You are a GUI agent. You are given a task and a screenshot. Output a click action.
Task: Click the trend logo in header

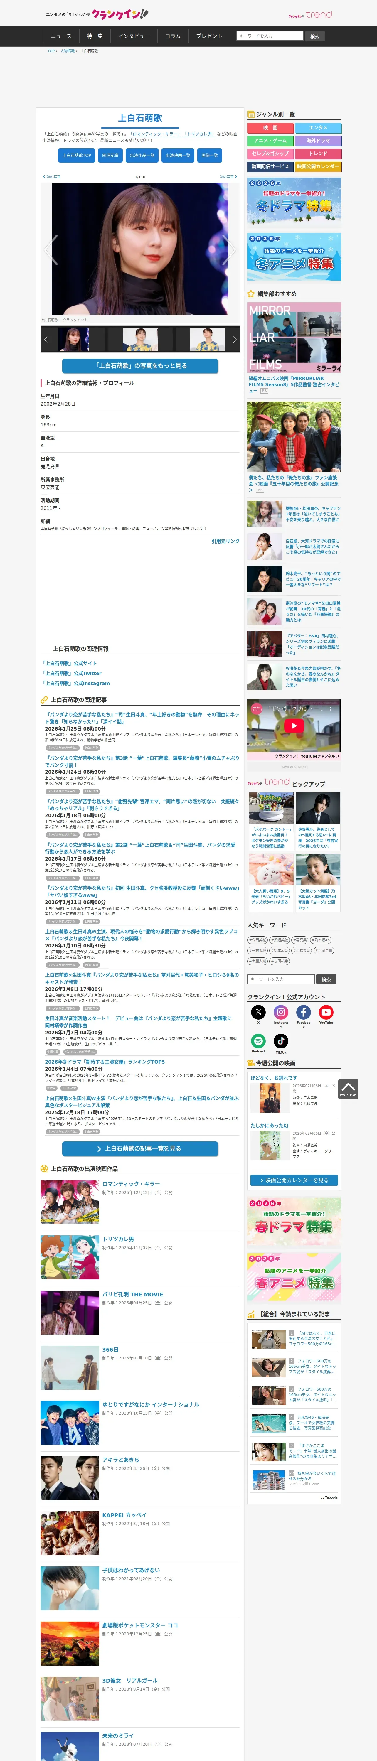[310, 14]
